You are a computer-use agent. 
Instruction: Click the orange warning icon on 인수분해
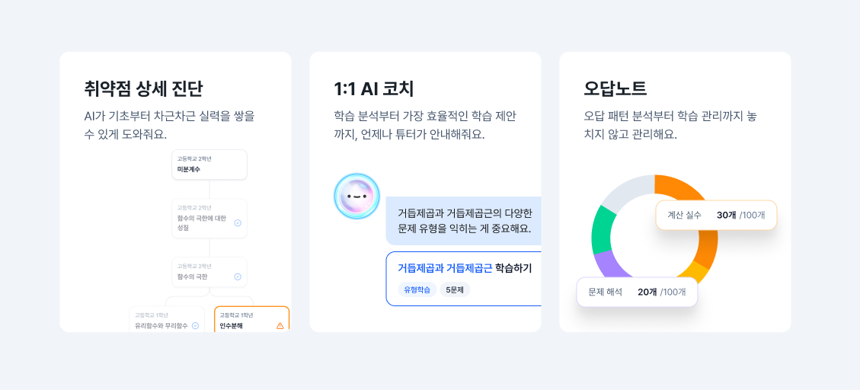(x=280, y=326)
